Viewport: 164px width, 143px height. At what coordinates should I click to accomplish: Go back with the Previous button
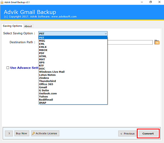128,133
